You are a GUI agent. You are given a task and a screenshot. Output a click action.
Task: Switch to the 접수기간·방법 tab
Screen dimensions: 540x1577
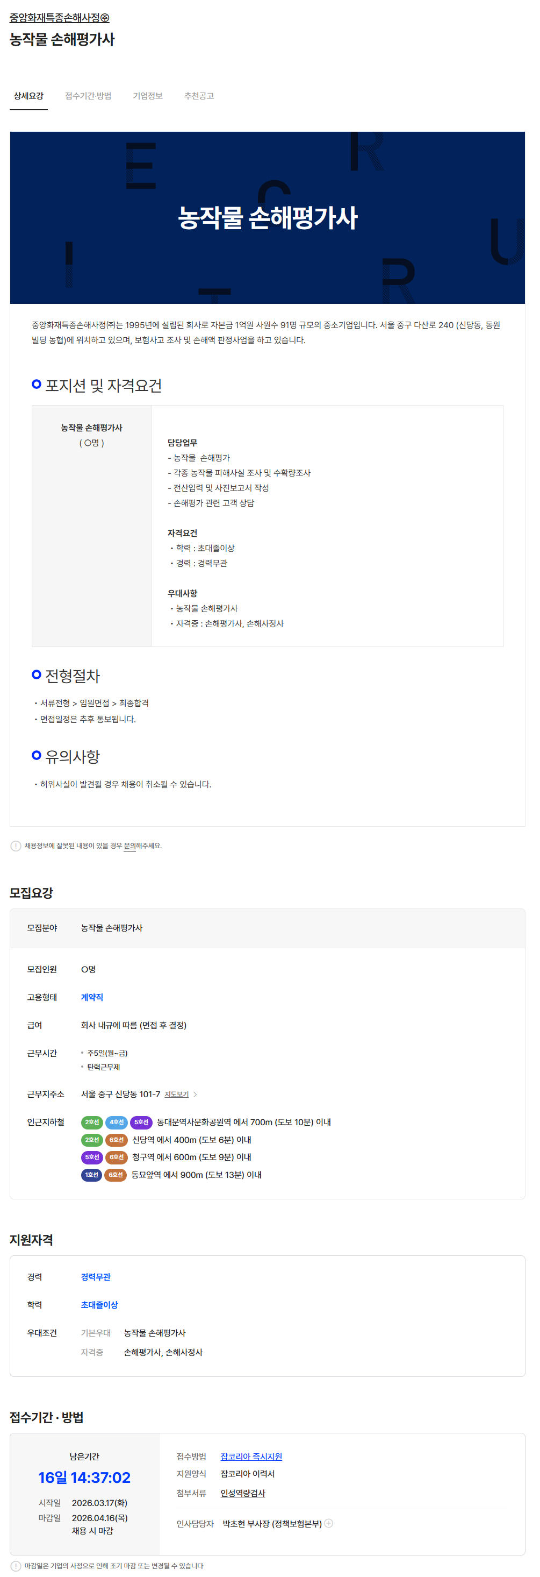88,96
